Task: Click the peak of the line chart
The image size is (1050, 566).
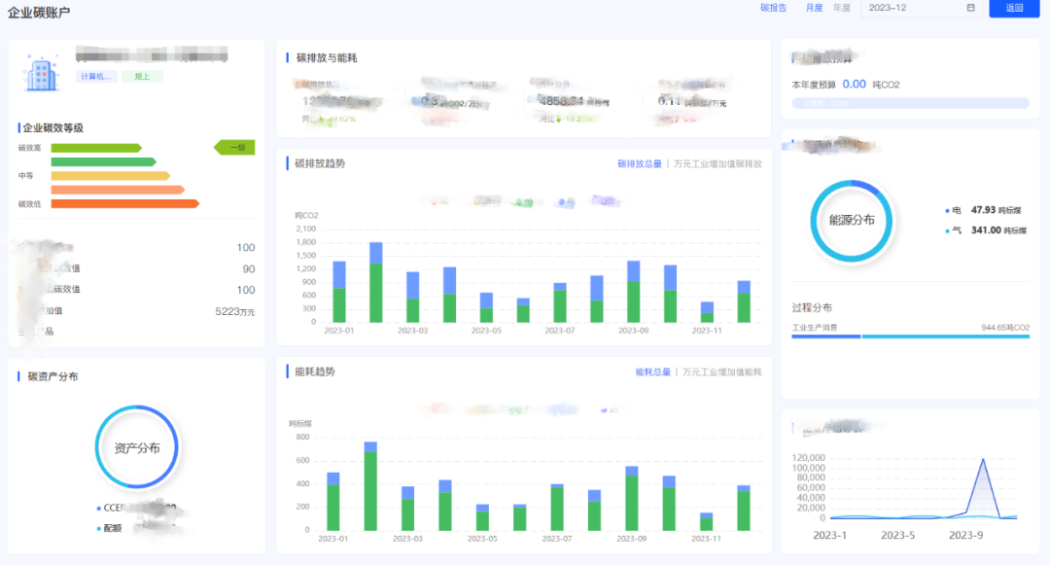Action: (983, 459)
